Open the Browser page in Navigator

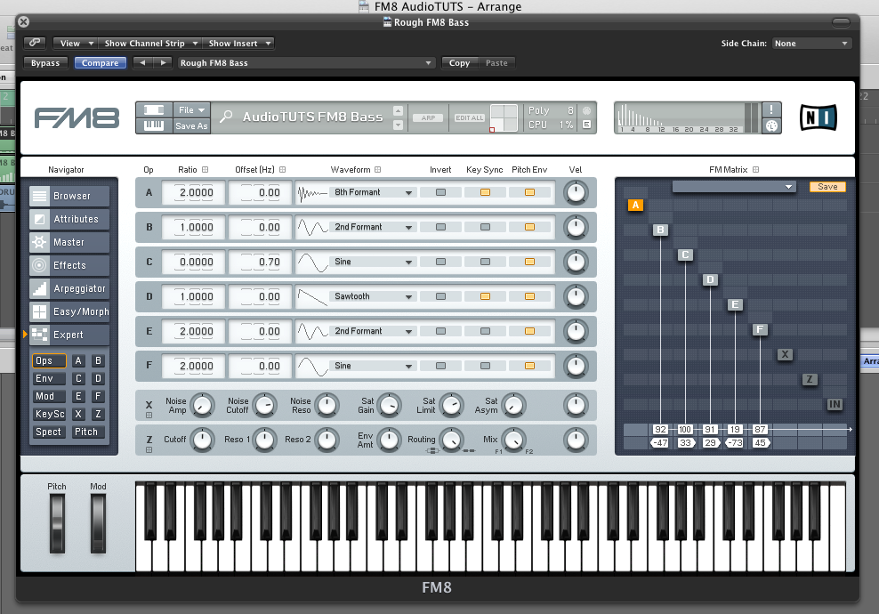[69, 196]
